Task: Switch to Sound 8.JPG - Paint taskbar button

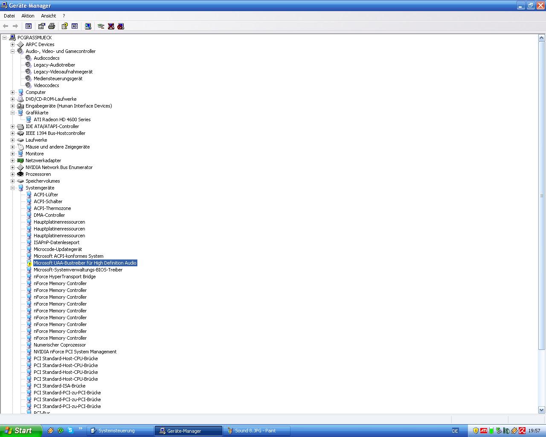Action: tap(257, 431)
